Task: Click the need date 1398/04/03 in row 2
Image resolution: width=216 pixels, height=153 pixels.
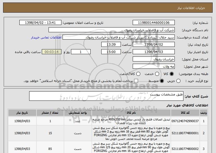Action: click(x=22, y=133)
